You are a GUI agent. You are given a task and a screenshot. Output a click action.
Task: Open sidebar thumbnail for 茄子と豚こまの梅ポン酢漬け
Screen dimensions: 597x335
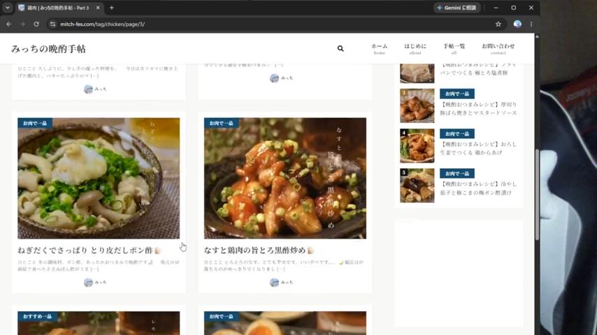pos(417,186)
